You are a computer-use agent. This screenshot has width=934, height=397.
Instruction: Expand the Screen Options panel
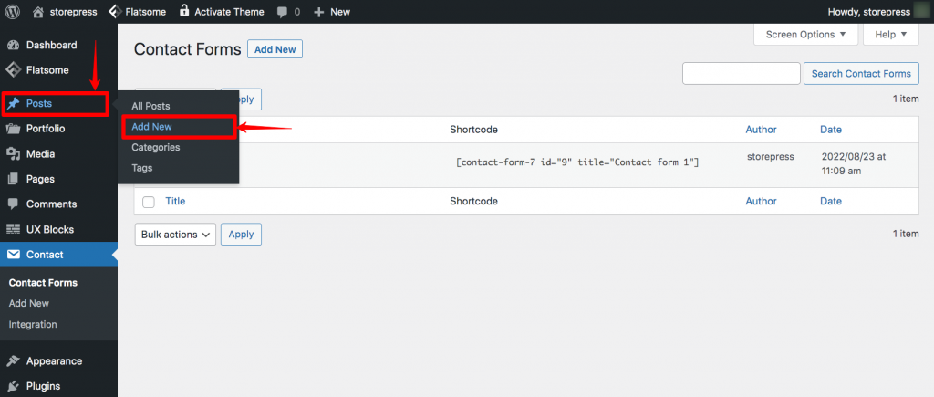tap(805, 34)
